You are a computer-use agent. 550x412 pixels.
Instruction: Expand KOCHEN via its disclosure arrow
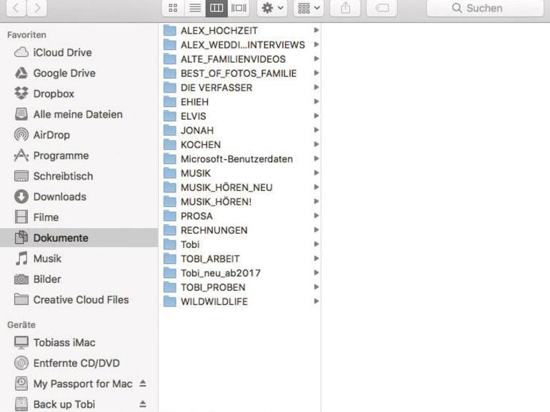pos(316,144)
